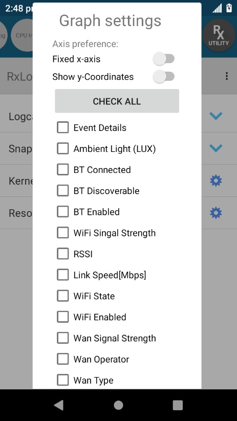Open Resource settings gear icon

(216, 213)
